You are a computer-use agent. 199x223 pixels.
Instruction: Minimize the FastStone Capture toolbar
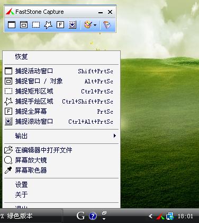click(x=101, y=12)
